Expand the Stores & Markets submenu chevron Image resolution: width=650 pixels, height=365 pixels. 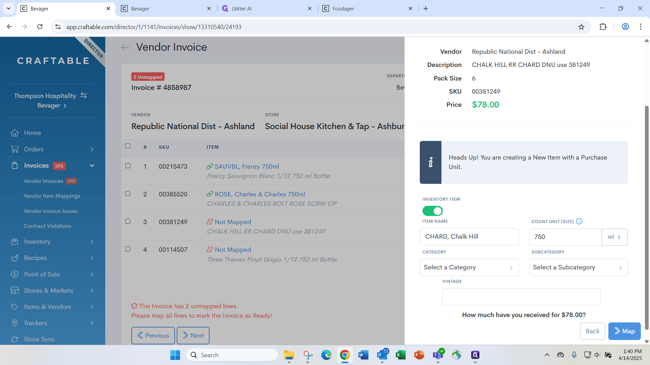pos(92,291)
